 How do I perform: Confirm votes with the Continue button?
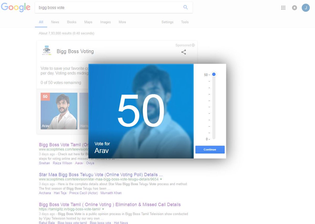[210, 150]
